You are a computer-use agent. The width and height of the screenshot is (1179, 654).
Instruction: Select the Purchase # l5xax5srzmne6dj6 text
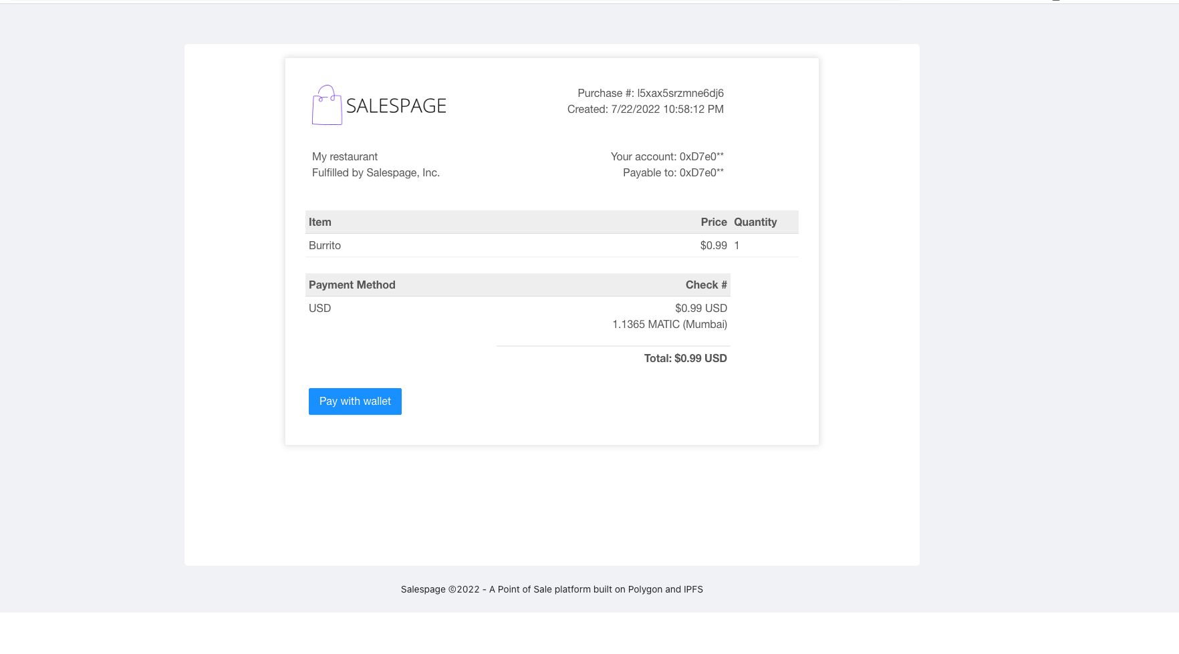point(650,94)
